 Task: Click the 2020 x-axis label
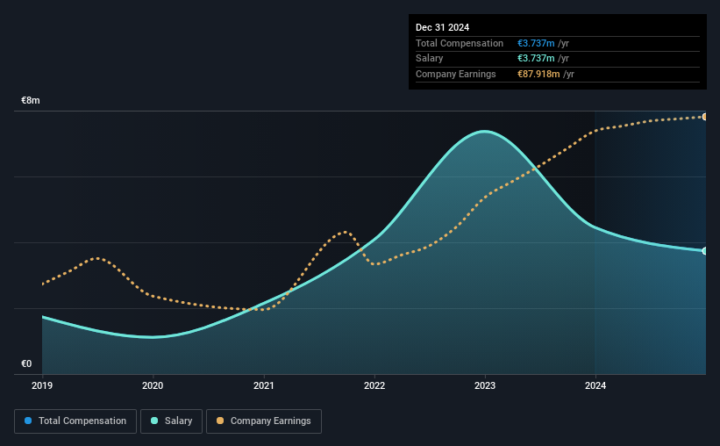tap(153, 385)
